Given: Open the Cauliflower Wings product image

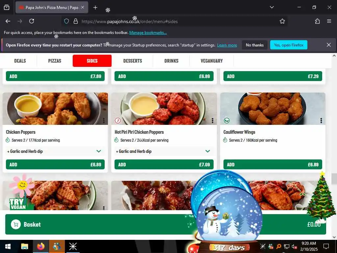Looking at the screenshot, I should pyautogui.click(x=273, y=109).
